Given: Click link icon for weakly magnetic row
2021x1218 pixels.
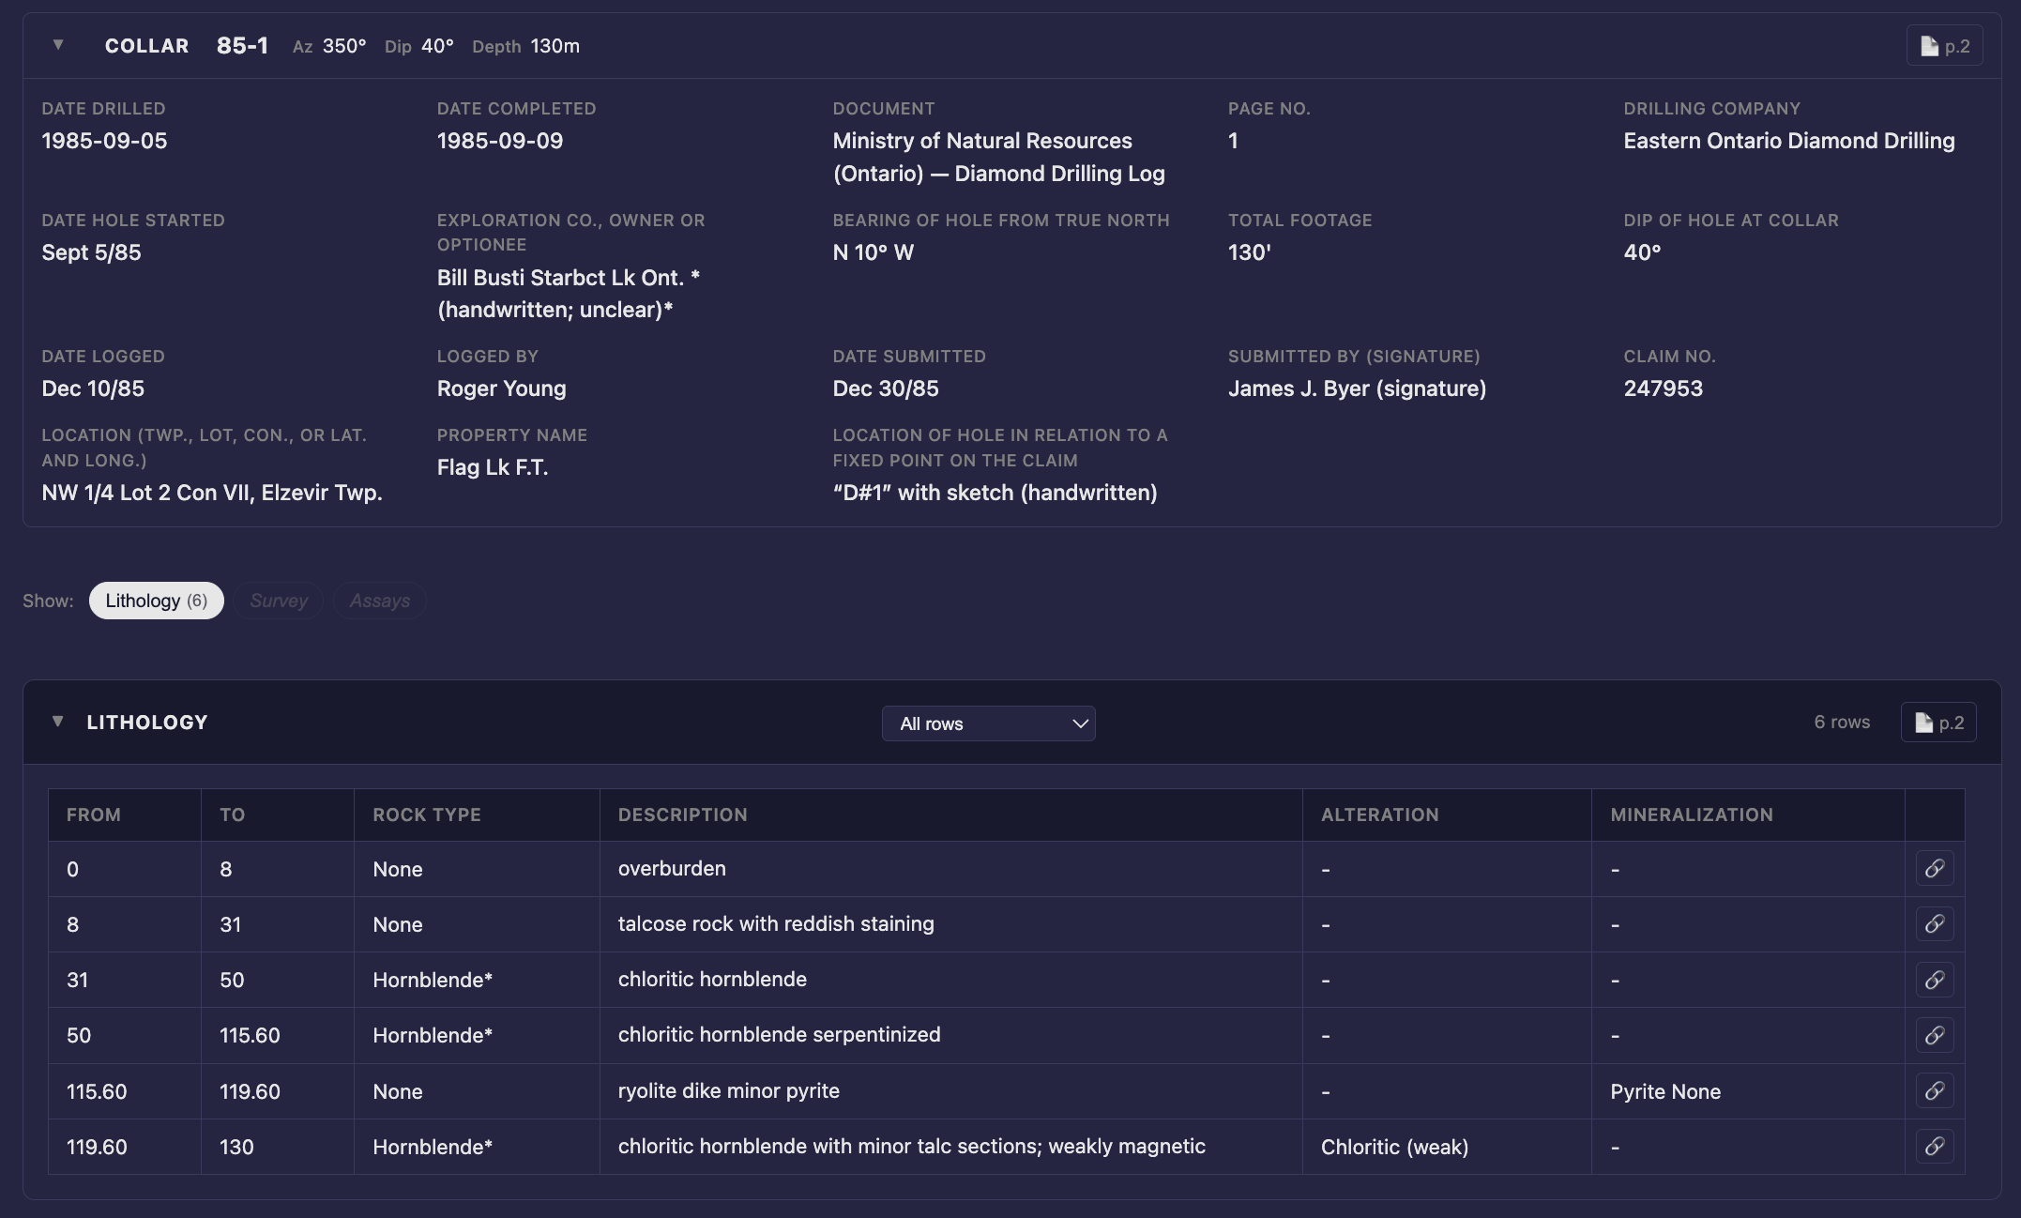Looking at the screenshot, I should tap(1934, 1147).
